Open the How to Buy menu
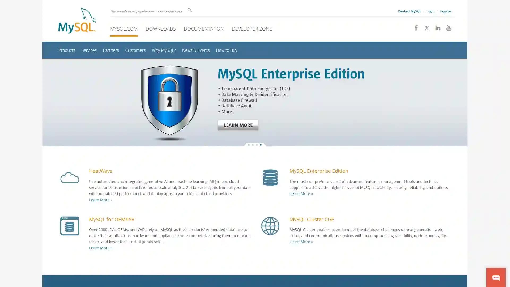510x287 pixels. click(x=227, y=50)
